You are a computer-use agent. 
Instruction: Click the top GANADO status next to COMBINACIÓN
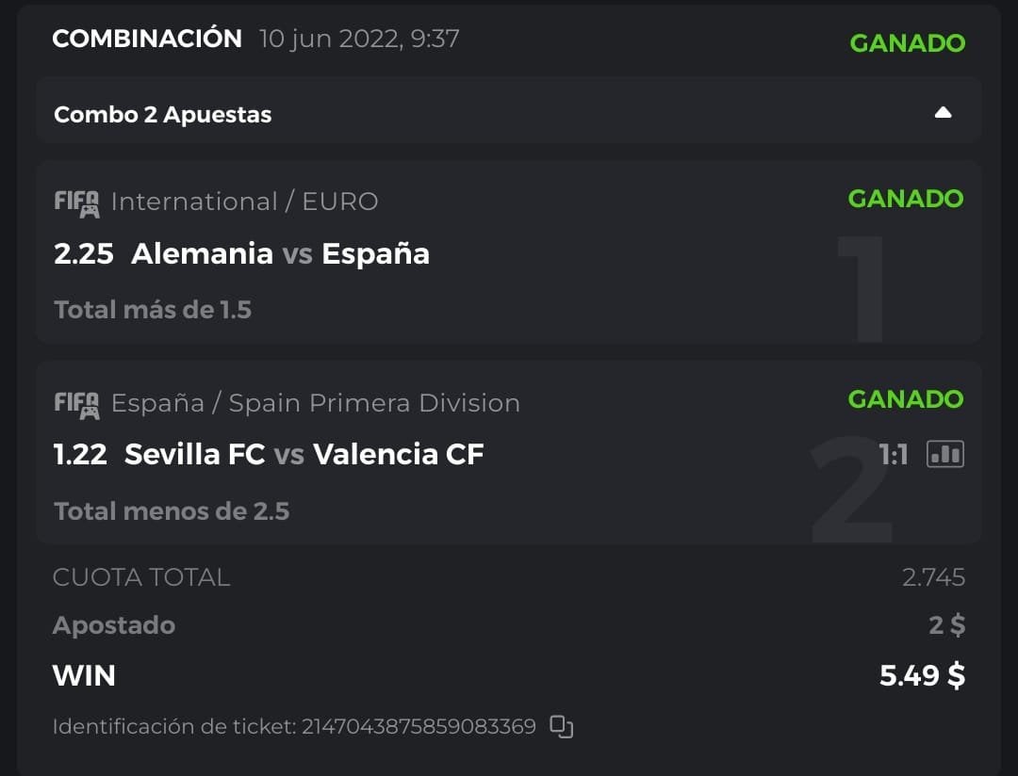tap(907, 43)
